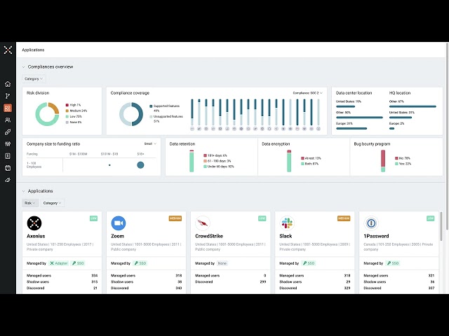The image size is (449, 336).
Task: Click the Axonius logo in the sidebar
Action: tap(8, 50)
